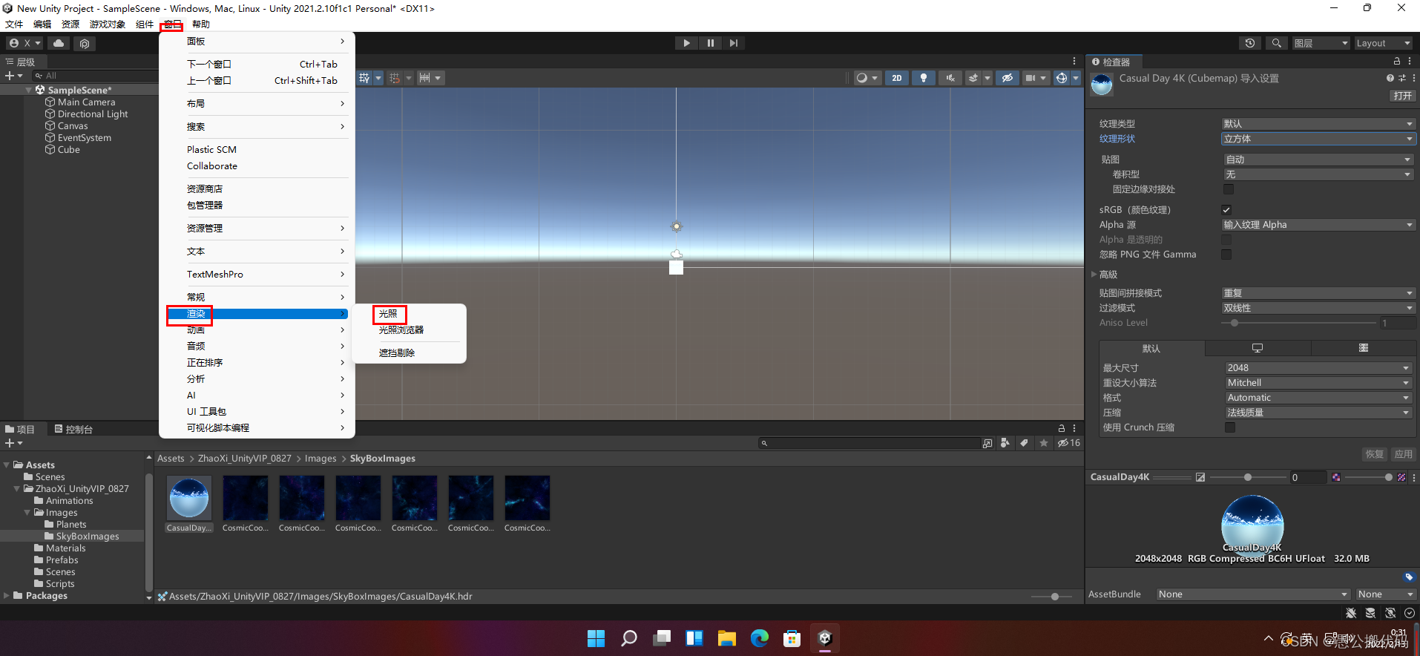
Task: Open the draw mode shading dropdown
Action: point(866,78)
